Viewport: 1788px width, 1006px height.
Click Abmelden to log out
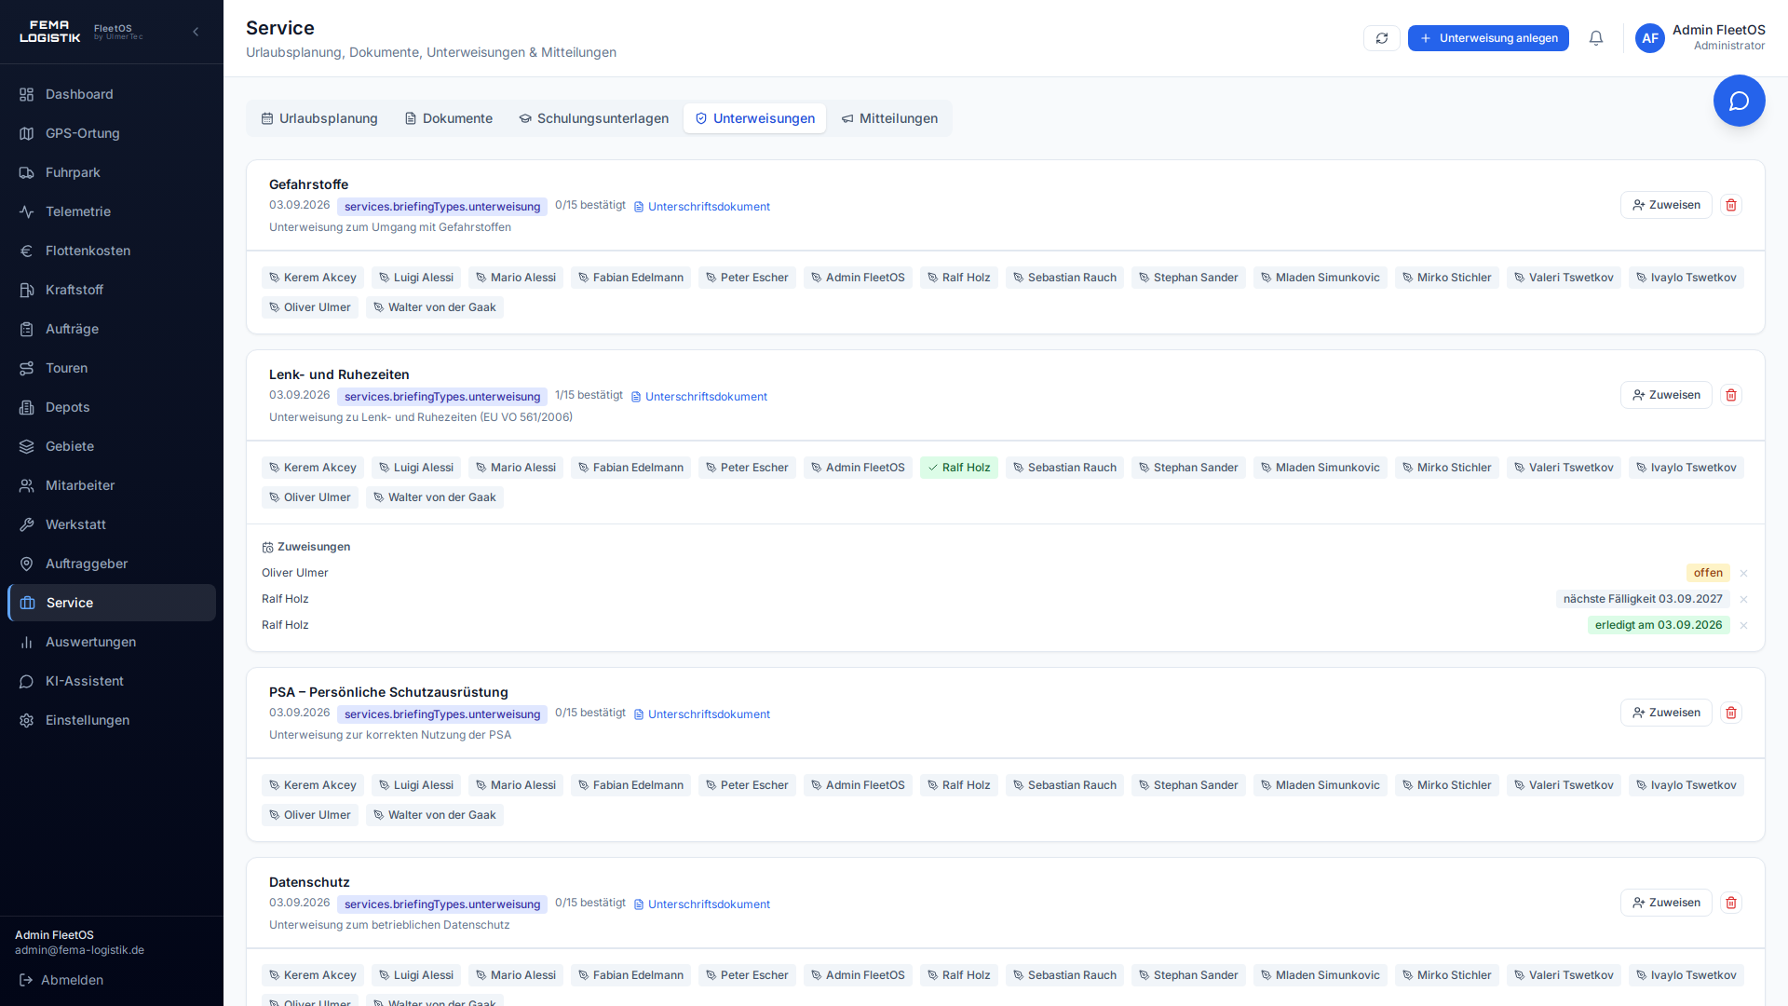[x=61, y=980]
